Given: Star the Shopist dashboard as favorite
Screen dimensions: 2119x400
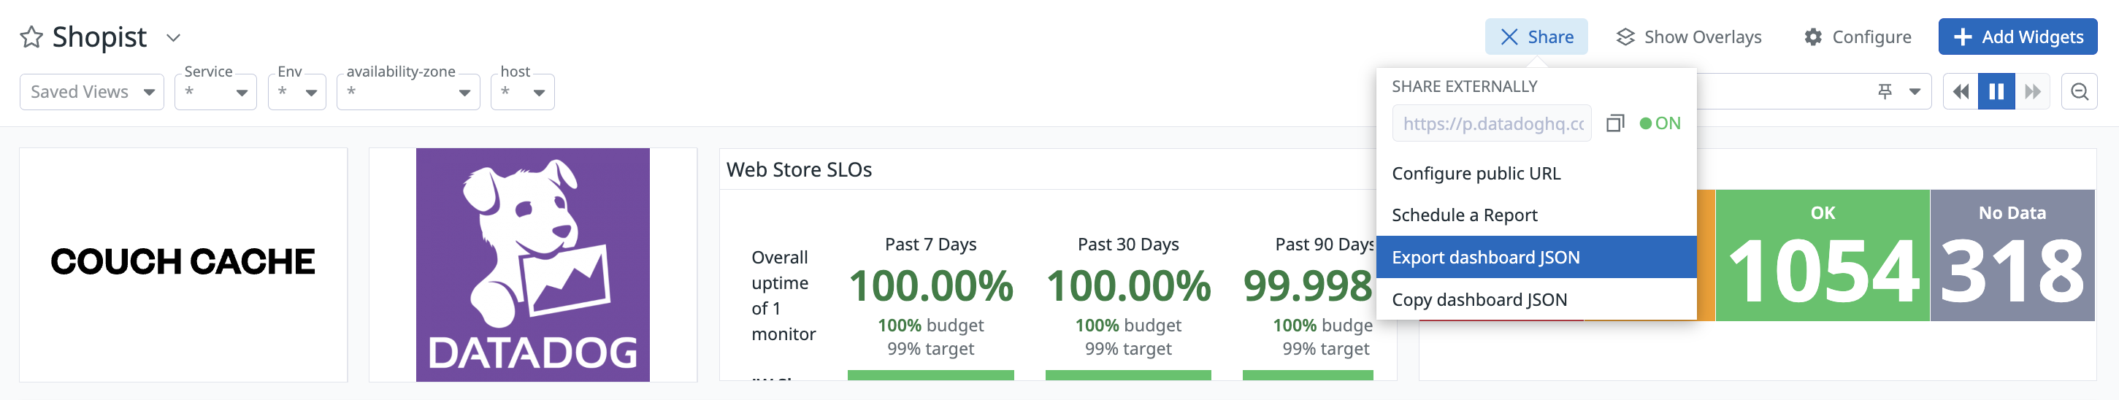Looking at the screenshot, I should (31, 37).
